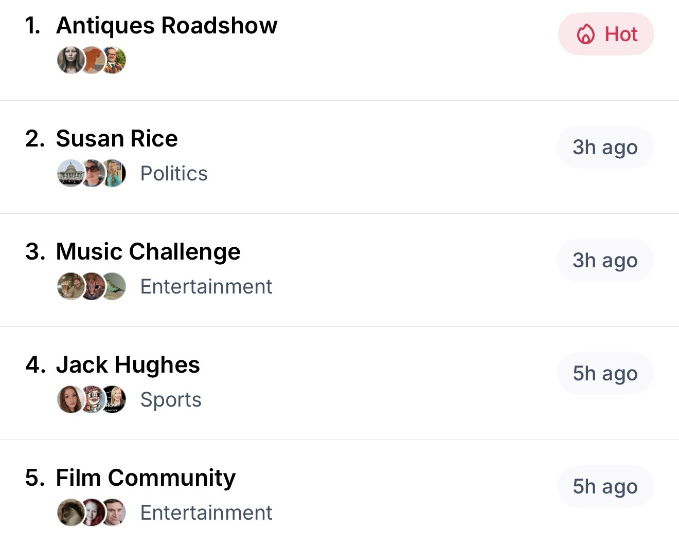Open the Susan Rice trend
The width and height of the screenshot is (679, 550).
[117, 139]
